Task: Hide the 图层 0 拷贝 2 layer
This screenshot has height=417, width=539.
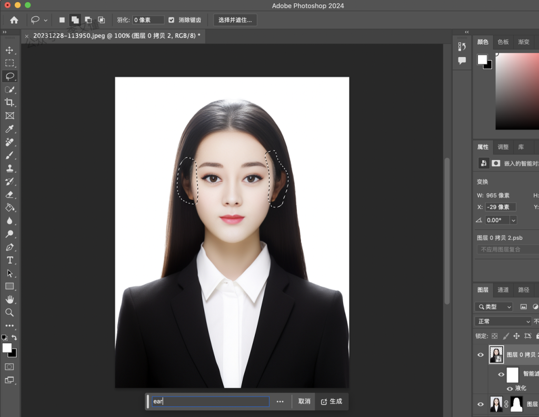Action: point(480,355)
